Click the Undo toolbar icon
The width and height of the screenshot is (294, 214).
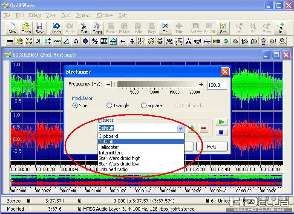[56, 28]
